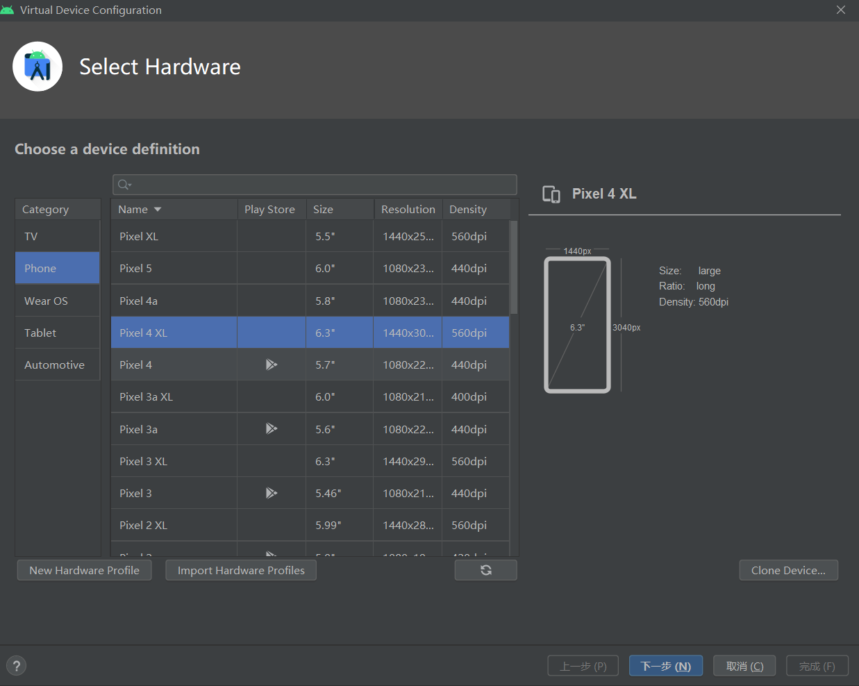The height and width of the screenshot is (686, 859).
Task: Select the Pixel 3a device name
Action: click(138, 429)
